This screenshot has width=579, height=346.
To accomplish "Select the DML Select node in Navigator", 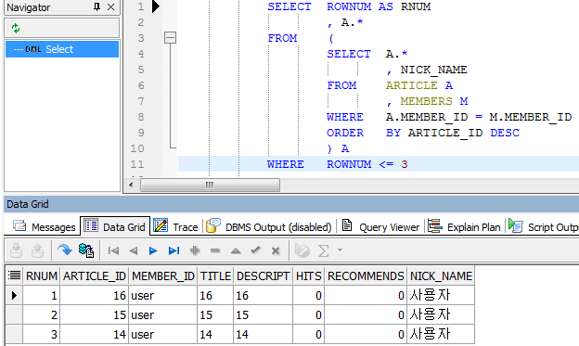I will 62,49.
